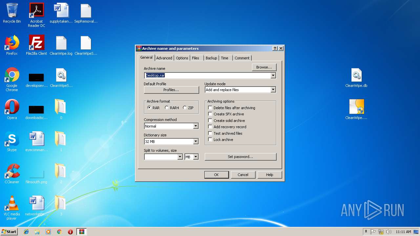Open the Skype desktop shortcut
Screen dimensions: 420x236
[x=12, y=142]
